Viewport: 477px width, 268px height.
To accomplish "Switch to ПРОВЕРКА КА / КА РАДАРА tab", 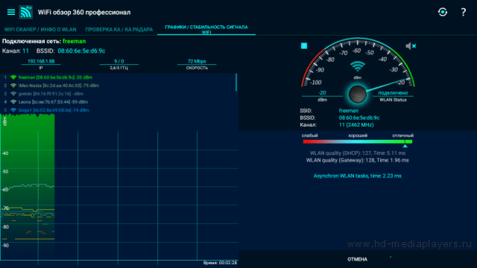I will 119,30.
